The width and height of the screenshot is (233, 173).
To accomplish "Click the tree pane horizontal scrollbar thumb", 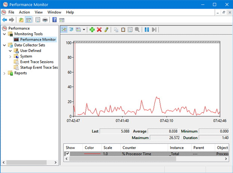I will pos(26,162).
